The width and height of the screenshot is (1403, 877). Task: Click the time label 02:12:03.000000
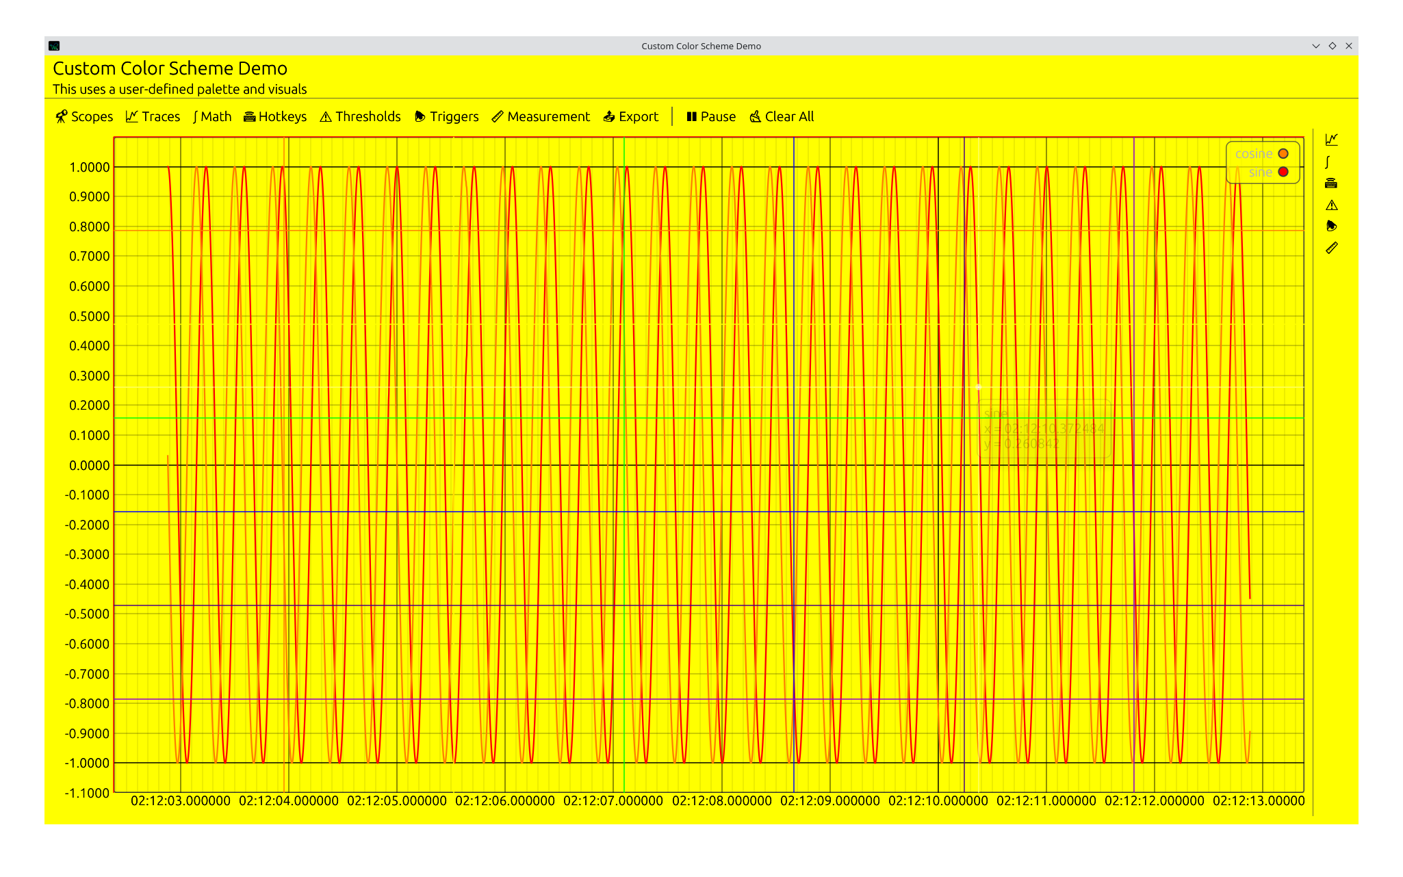tap(181, 801)
